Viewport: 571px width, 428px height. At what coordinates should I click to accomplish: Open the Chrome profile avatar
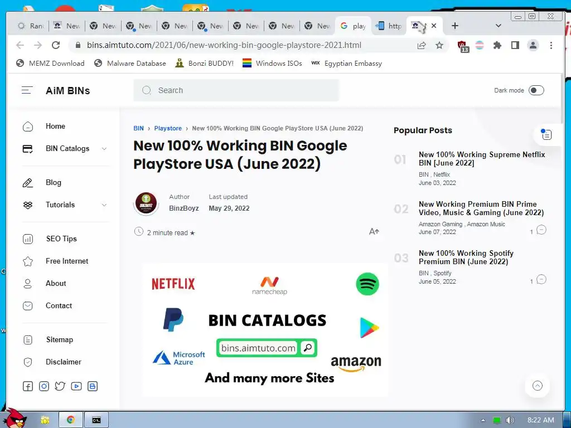533,45
